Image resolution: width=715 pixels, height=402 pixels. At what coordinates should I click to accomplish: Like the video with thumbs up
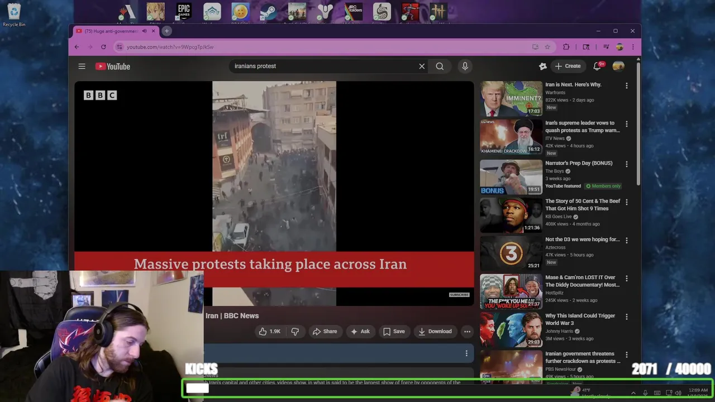click(269, 331)
